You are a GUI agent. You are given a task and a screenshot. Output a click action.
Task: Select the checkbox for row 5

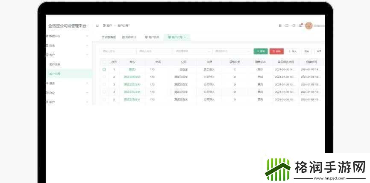[x=104, y=100]
